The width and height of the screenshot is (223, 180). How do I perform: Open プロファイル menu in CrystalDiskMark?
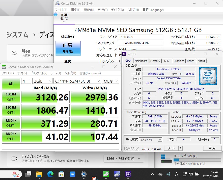click(39, 73)
